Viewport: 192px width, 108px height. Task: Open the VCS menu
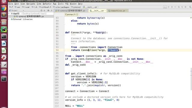click(67, 4)
